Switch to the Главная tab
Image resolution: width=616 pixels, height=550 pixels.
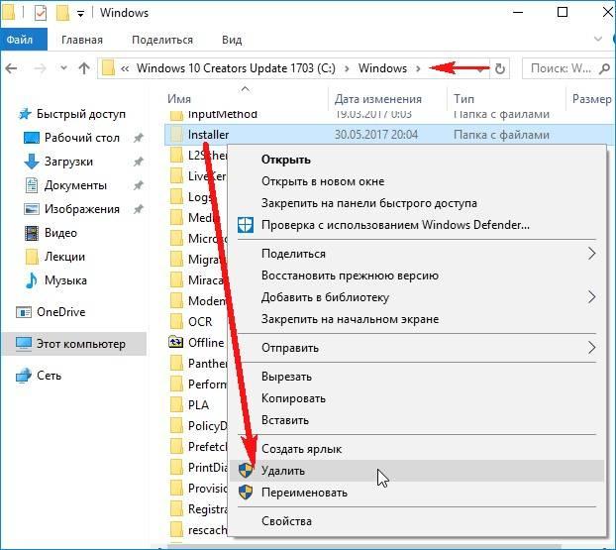82,40
